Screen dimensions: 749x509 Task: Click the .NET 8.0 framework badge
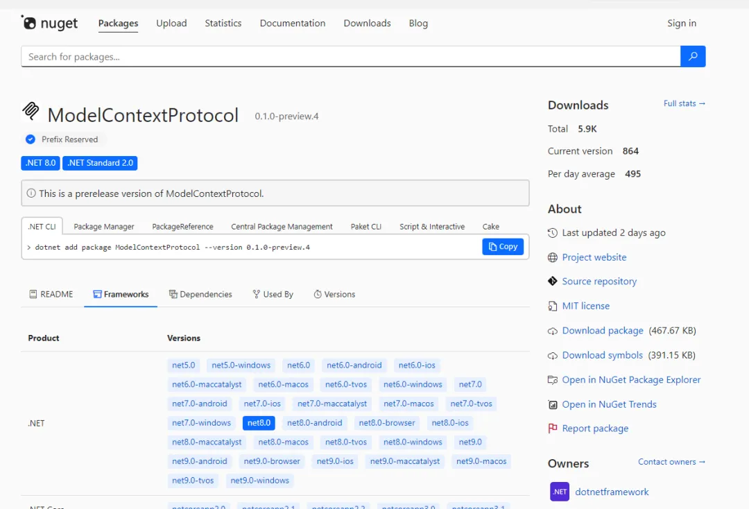point(41,163)
